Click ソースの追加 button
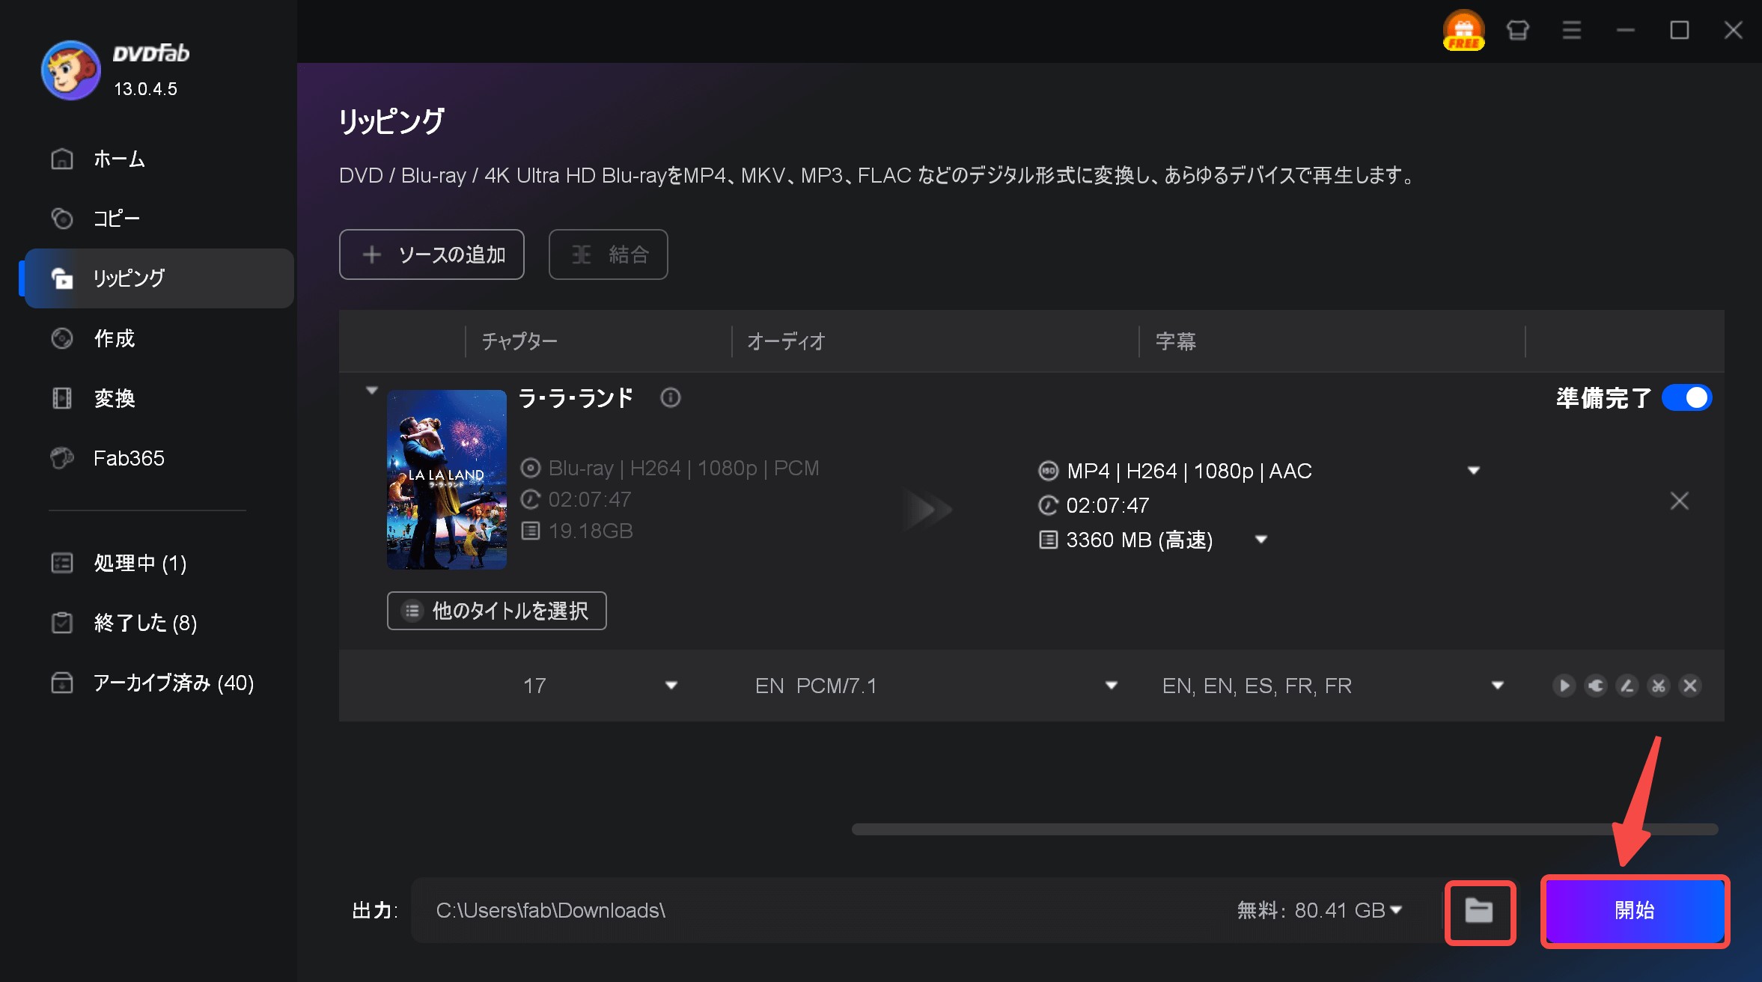 tap(432, 254)
